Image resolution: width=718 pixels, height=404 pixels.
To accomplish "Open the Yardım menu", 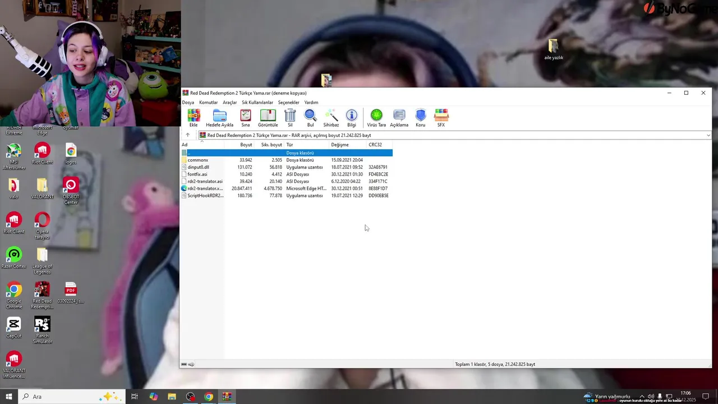I will point(311,103).
